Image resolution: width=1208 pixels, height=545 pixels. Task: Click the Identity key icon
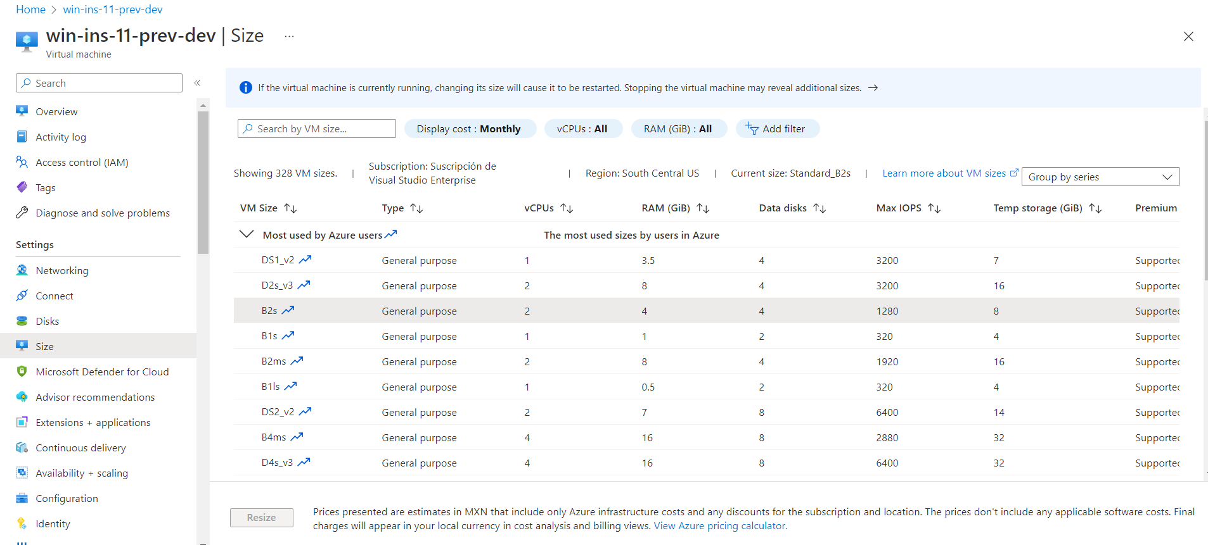[22, 523]
